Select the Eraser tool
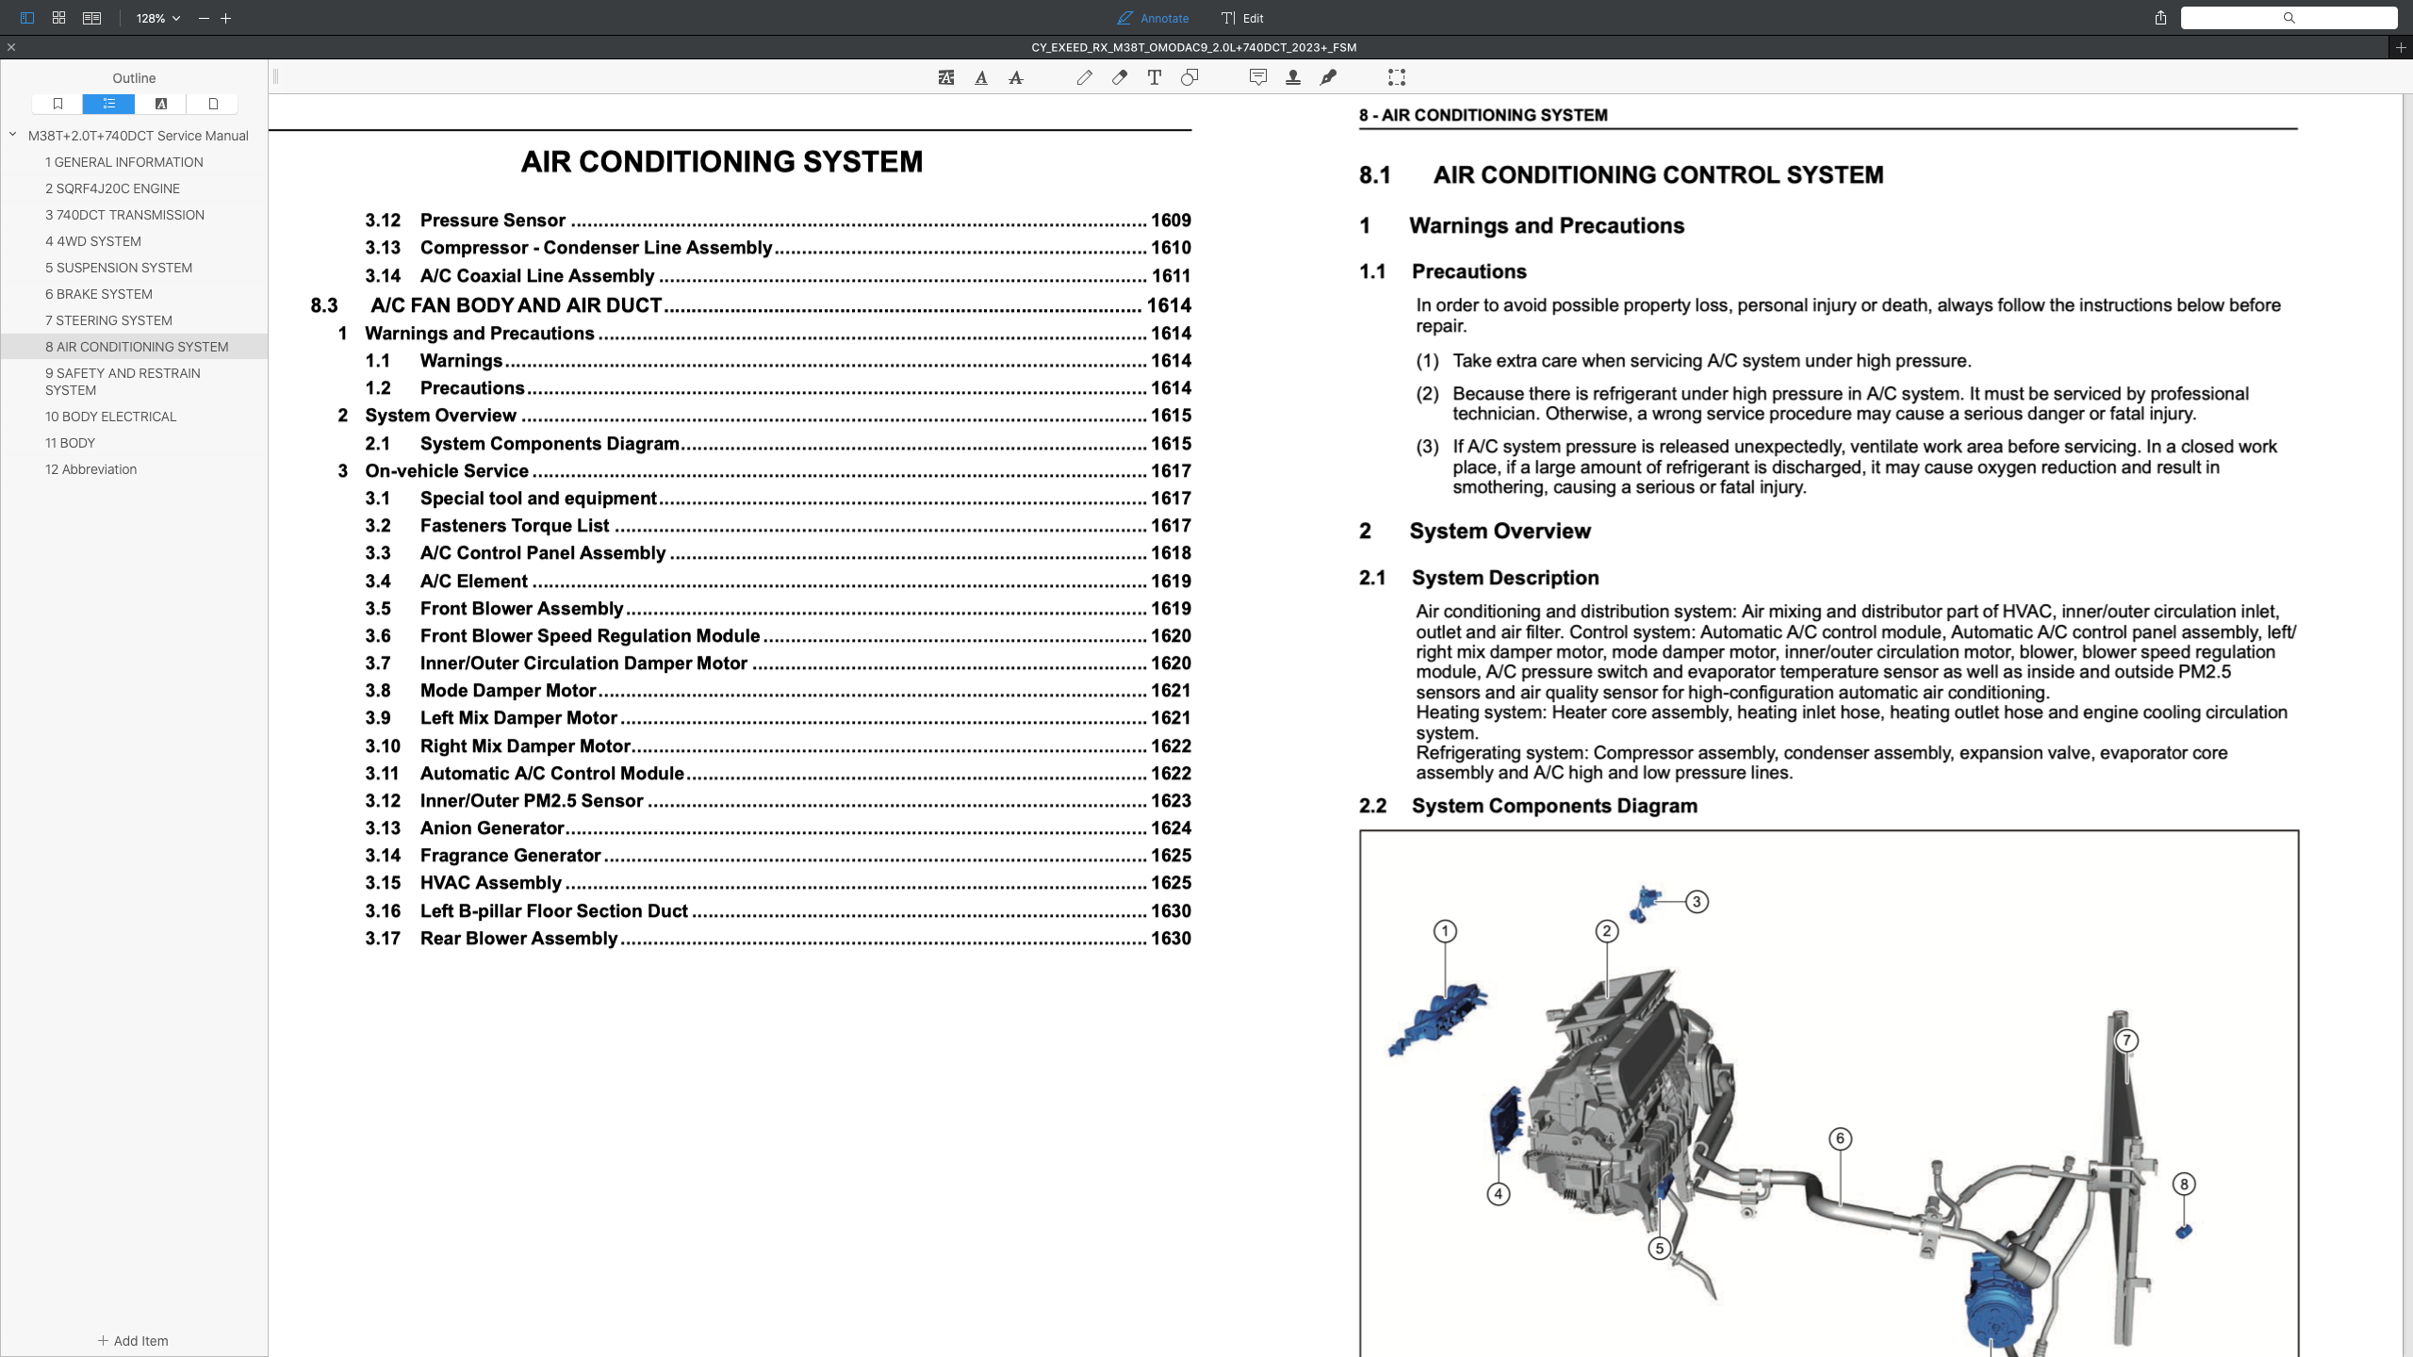Screen dimensions: 2413x1357 1120,77
